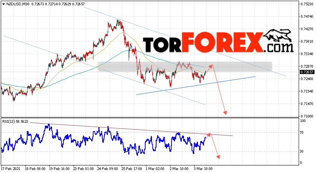Click the RSI(13) 58.5623 indicator label
316x173 pixels.
pos(15,122)
